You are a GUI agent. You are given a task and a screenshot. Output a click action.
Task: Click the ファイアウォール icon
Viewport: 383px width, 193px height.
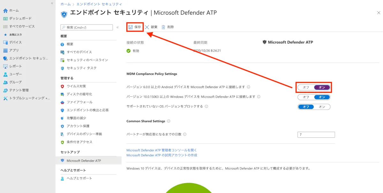(x=62, y=102)
